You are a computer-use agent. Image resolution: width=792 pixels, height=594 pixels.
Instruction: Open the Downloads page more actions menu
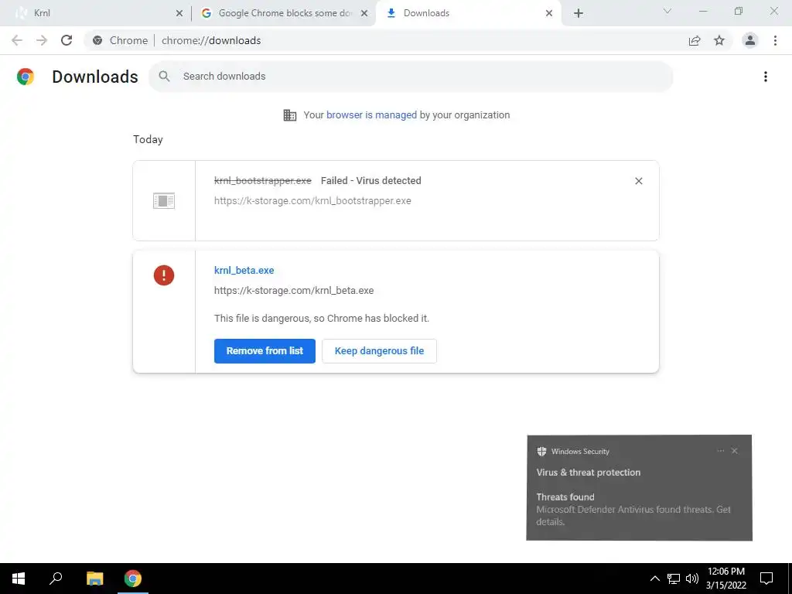click(x=766, y=77)
